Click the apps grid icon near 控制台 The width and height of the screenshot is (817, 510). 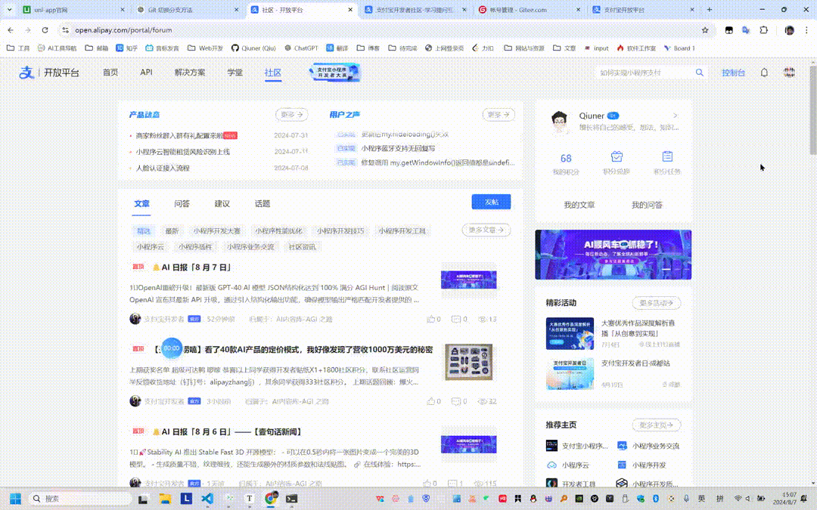point(789,72)
